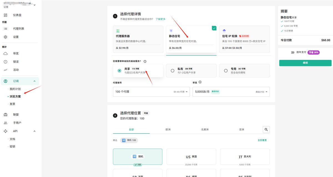Screen dimensions: 333x177
Task: Go to 仪表盘 dashboard
Action: tap(17, 15)
